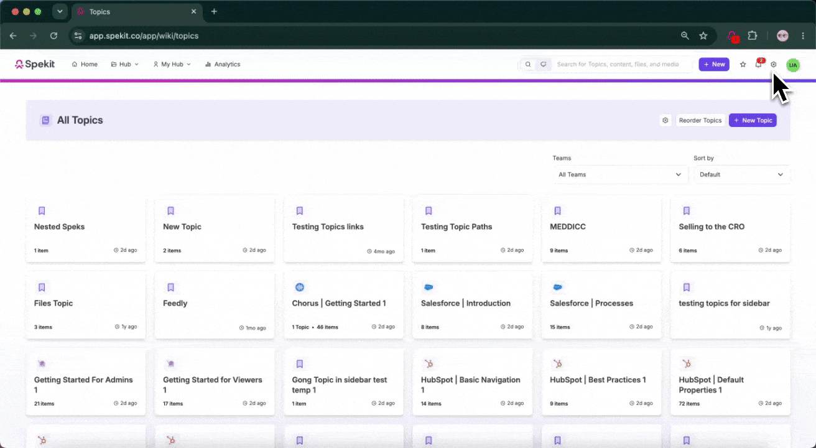Image resolution: width=816 pixels, height=448 pixels.
Task: Click Getting Started For Admins icon
Action: point(42,364)
